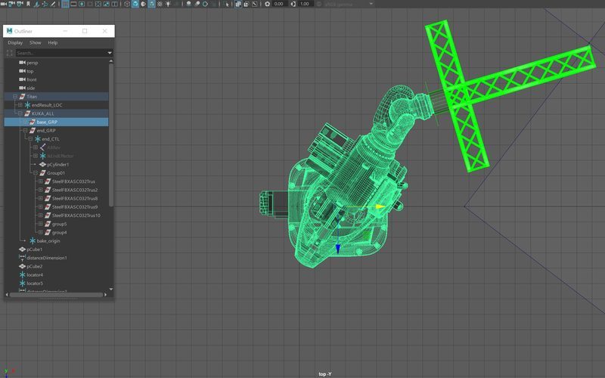Collapse the end_GRP node
Screen dimensions: 605x378
25,130
